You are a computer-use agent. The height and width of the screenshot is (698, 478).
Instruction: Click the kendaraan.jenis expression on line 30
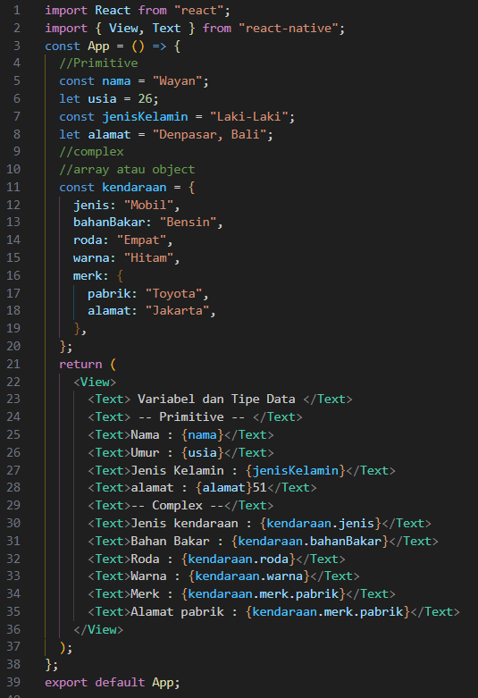320,524
